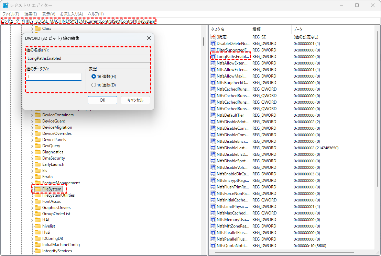Screen dimensions: 381x256
Task: Click the Registry Editor app icon in title bar
Action: [x=6, y=5]
